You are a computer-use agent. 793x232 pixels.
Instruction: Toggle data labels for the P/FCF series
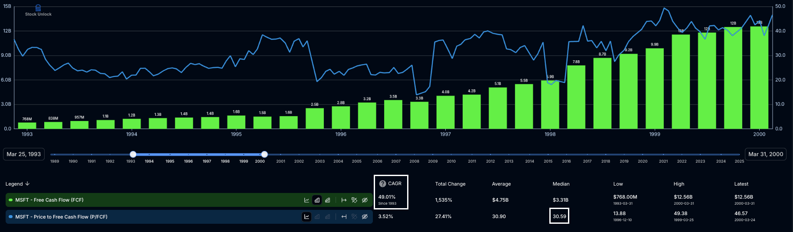[x=354, y=216]
